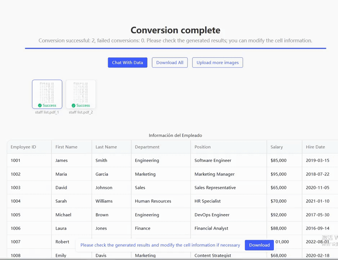
Task: Click green Success checkmark on staff list.pdf_1
Action: tap(40, 105)
